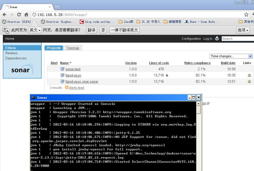Open the Java库 bookmarks folder

pyautogui.click(x=126, y=22)
